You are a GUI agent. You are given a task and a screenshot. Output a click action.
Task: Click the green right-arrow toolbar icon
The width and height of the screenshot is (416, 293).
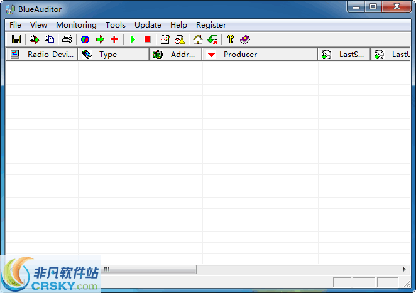100,40
